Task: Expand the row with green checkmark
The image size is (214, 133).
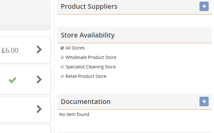Action: 39,79
